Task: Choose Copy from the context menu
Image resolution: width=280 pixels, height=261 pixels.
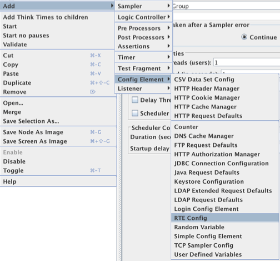Action: [57, 65]
